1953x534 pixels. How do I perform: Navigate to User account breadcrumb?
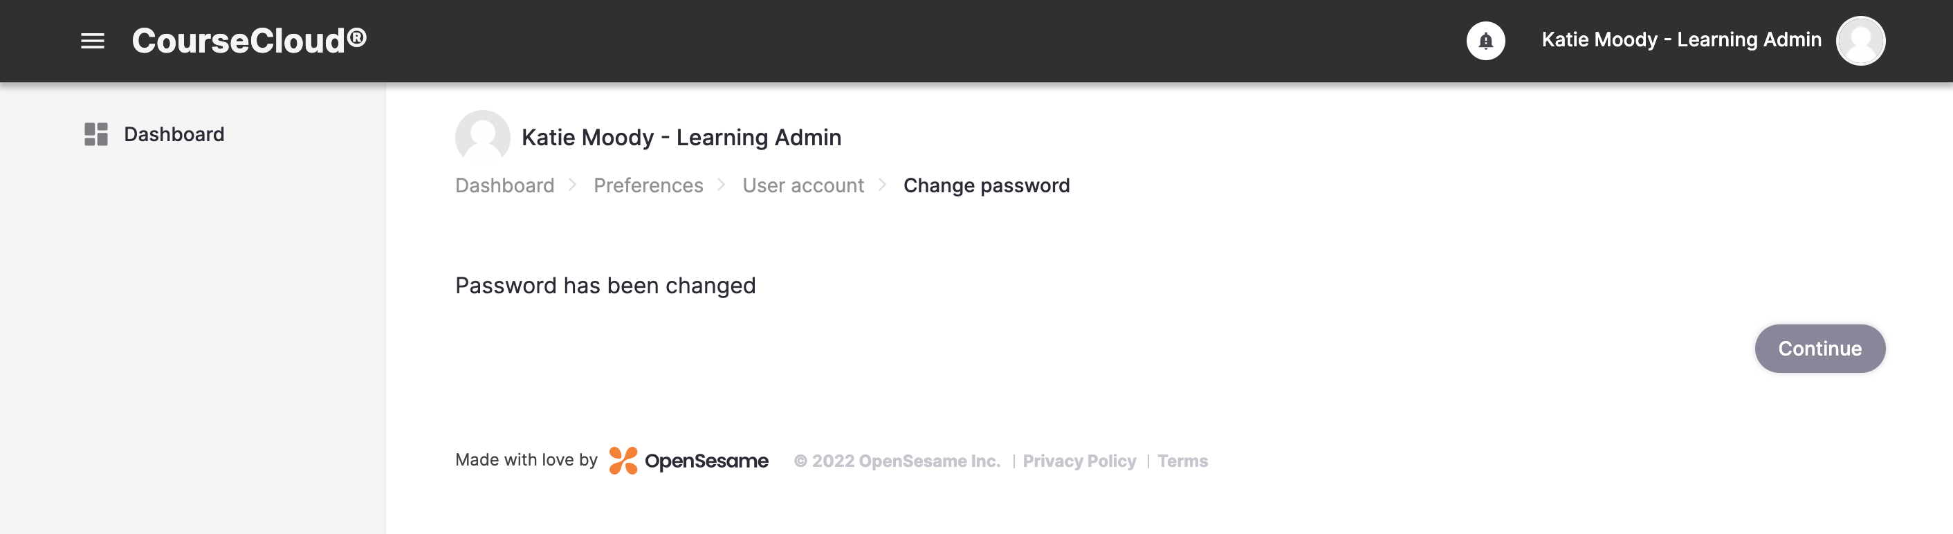(x=803, y=186)
